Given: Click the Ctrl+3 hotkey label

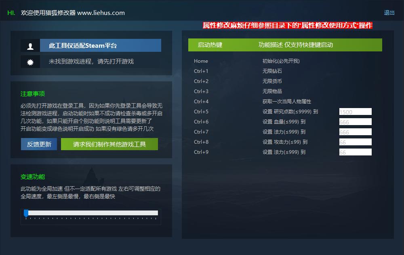Looking at the screenshot, I should (201, 91).
